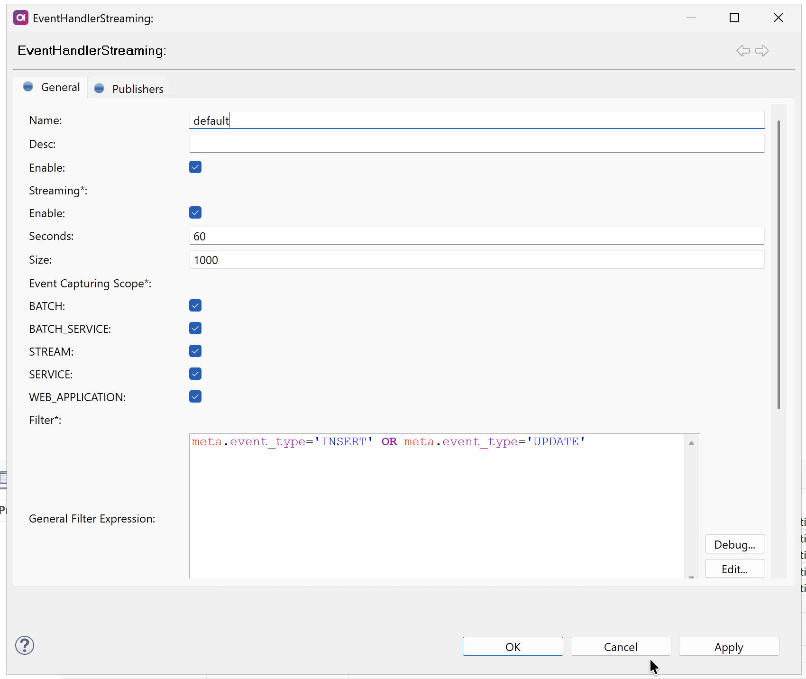Click the Seconds field showing 60
This screenshot has width=806, height=679.
point(476,236)
